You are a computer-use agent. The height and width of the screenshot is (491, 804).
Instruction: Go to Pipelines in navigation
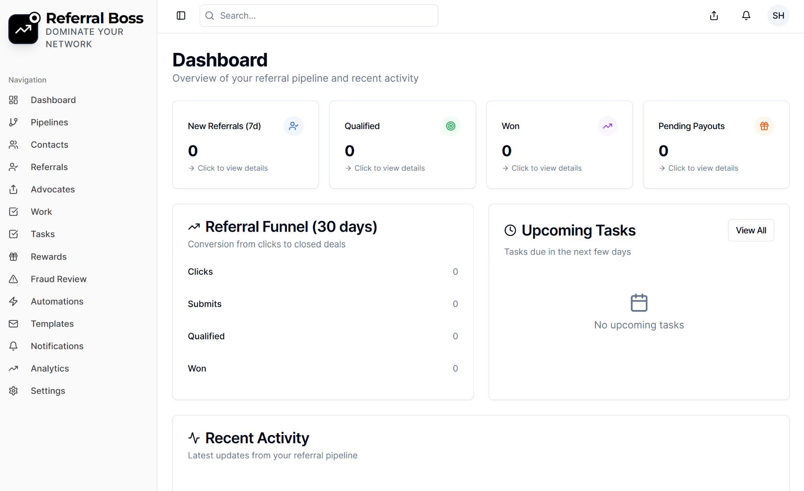coord(49,122)
